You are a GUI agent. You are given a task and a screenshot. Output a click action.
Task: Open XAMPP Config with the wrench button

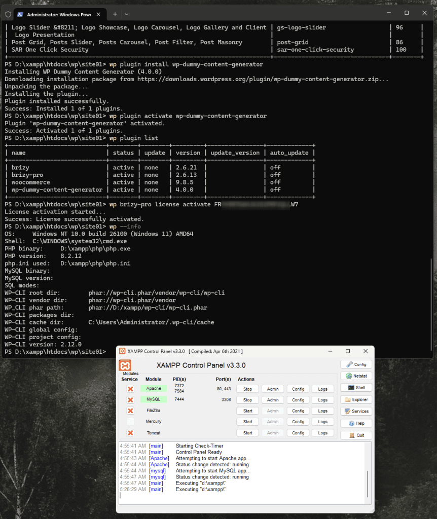pyautogui.click(x=356, y=364)
